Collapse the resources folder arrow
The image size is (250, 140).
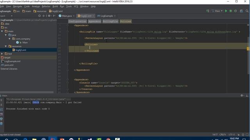point(6,46)
